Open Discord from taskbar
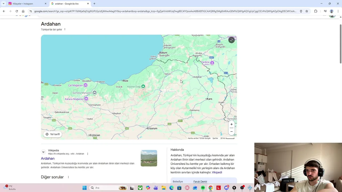 pos(226,188)
